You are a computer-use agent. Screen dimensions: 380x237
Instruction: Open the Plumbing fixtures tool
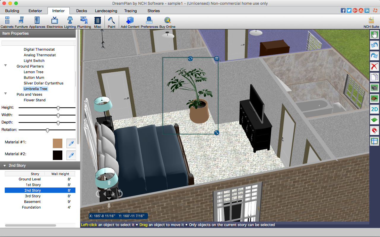(84, 22)
